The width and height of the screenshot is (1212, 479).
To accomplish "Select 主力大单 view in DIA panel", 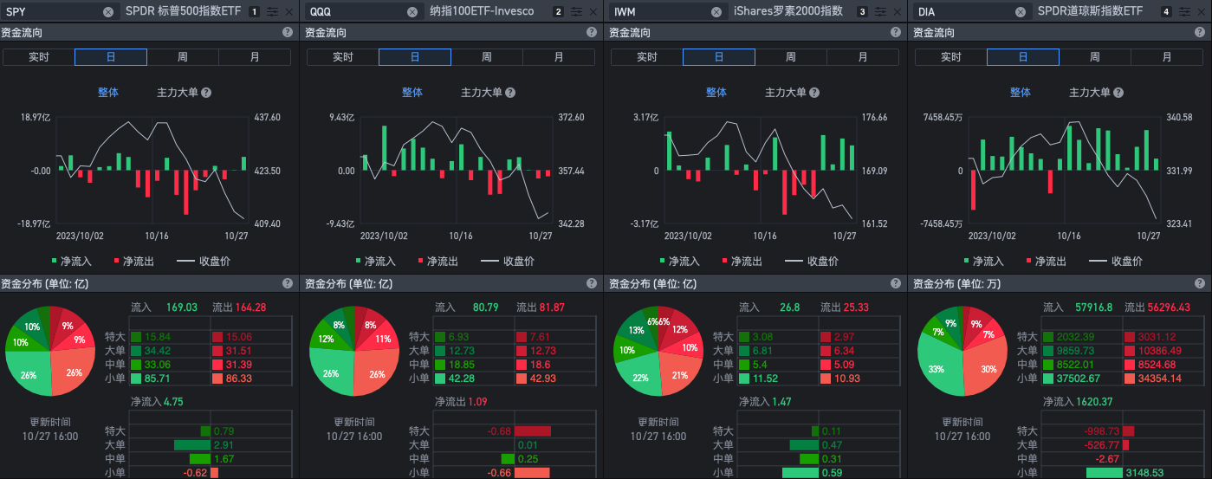I will coord(1090,93).
